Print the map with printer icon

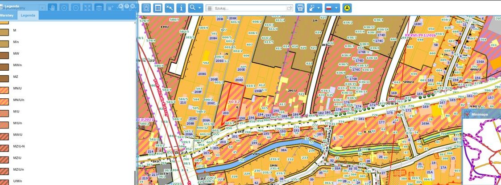click(x=300, y=8)
